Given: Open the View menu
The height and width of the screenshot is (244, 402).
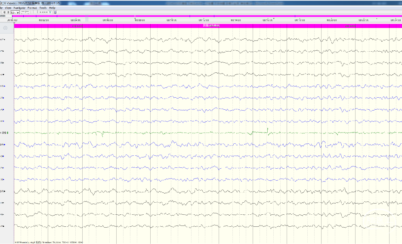Looking at the screenshot, I should click(8, 8).
